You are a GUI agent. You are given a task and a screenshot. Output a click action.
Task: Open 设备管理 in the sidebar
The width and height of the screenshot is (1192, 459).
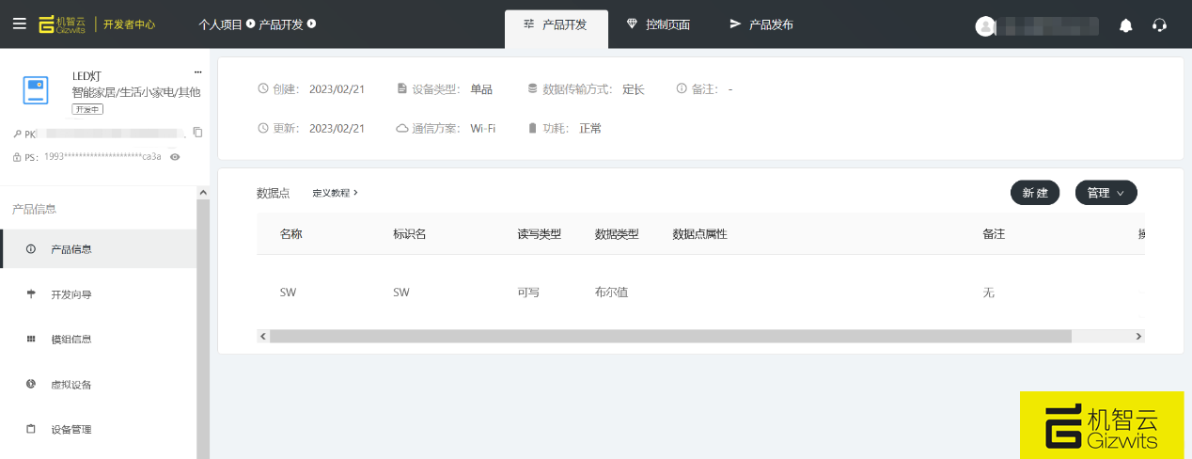[98, 430]
